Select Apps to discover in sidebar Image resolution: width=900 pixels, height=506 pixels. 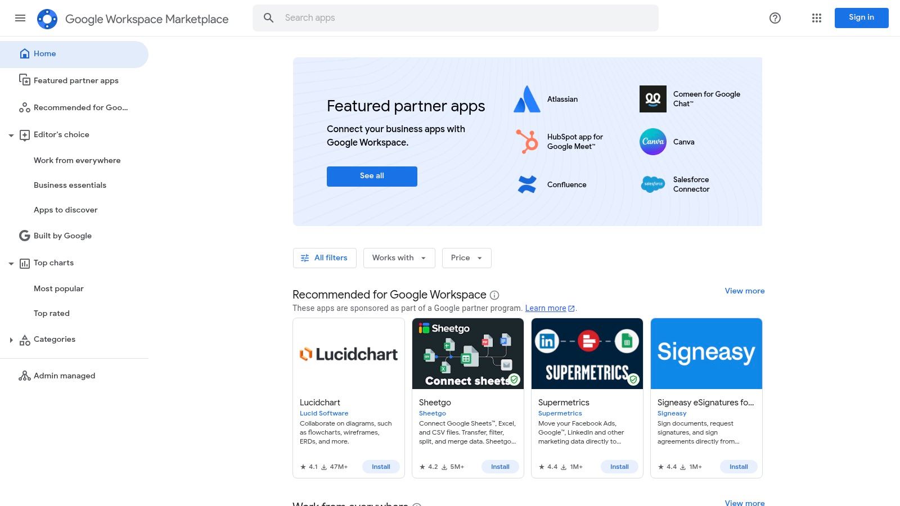pos(65,210)
